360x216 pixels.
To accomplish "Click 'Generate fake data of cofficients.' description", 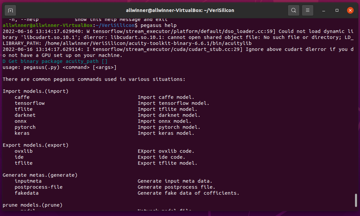I will (x=188, y=193).
